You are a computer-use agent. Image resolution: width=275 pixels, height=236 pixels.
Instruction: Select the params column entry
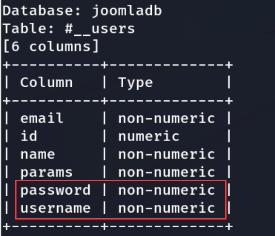(47, 173)
